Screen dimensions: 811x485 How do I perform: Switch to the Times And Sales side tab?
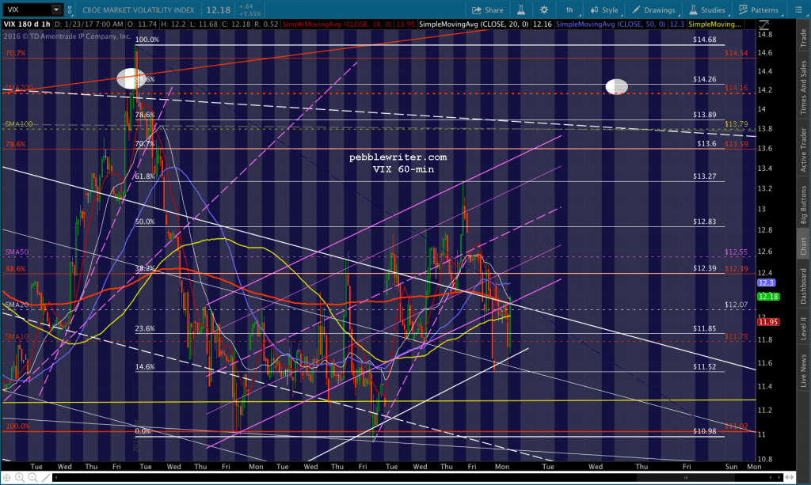(803, 87)
